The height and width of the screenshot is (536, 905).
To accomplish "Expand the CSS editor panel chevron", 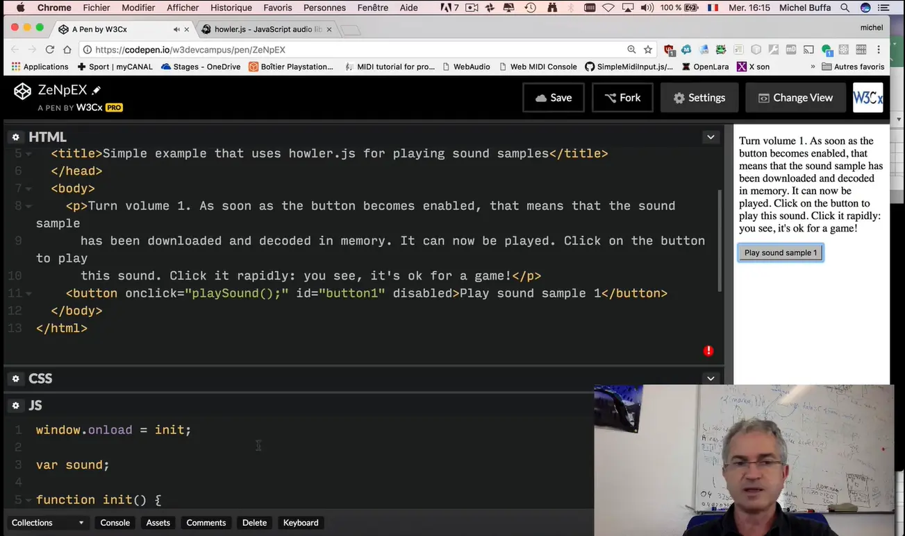I will [x=711, y=379].
